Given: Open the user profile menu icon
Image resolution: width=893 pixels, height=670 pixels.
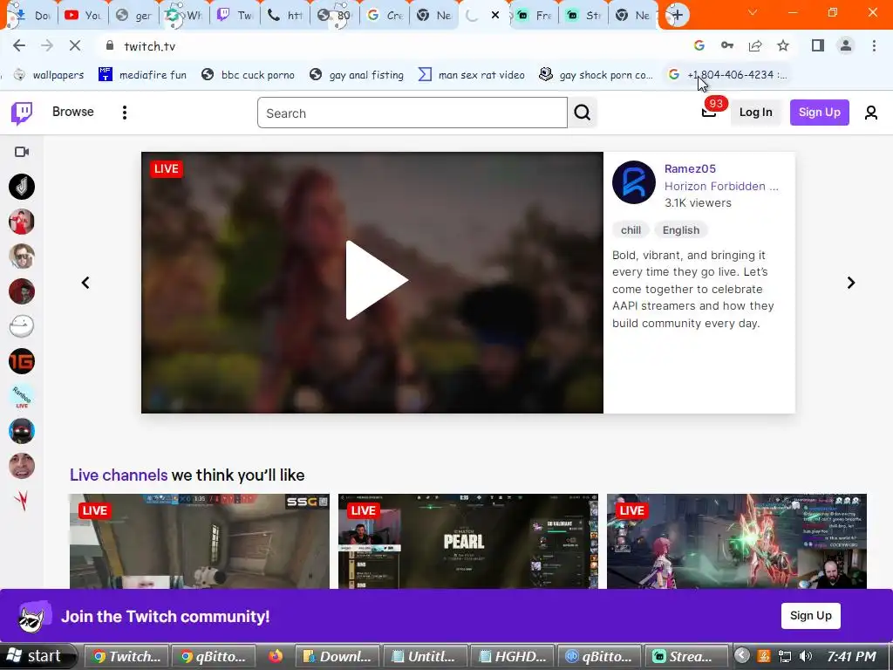Looking at the screenshot, I should pos(871,113).
